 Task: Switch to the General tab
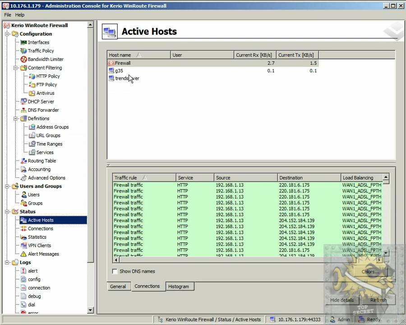tap(118, 286)
